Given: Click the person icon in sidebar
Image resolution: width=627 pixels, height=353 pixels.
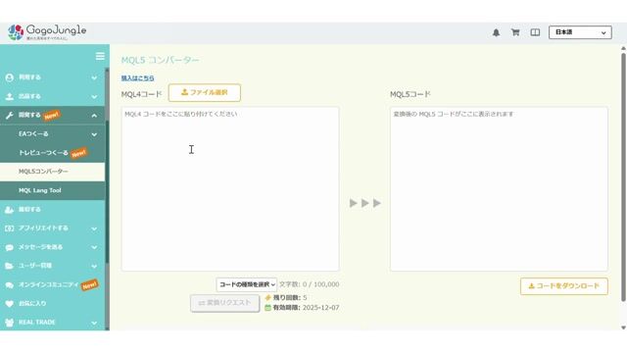Looking at the screenshot, I should click(x=10, y=77).
